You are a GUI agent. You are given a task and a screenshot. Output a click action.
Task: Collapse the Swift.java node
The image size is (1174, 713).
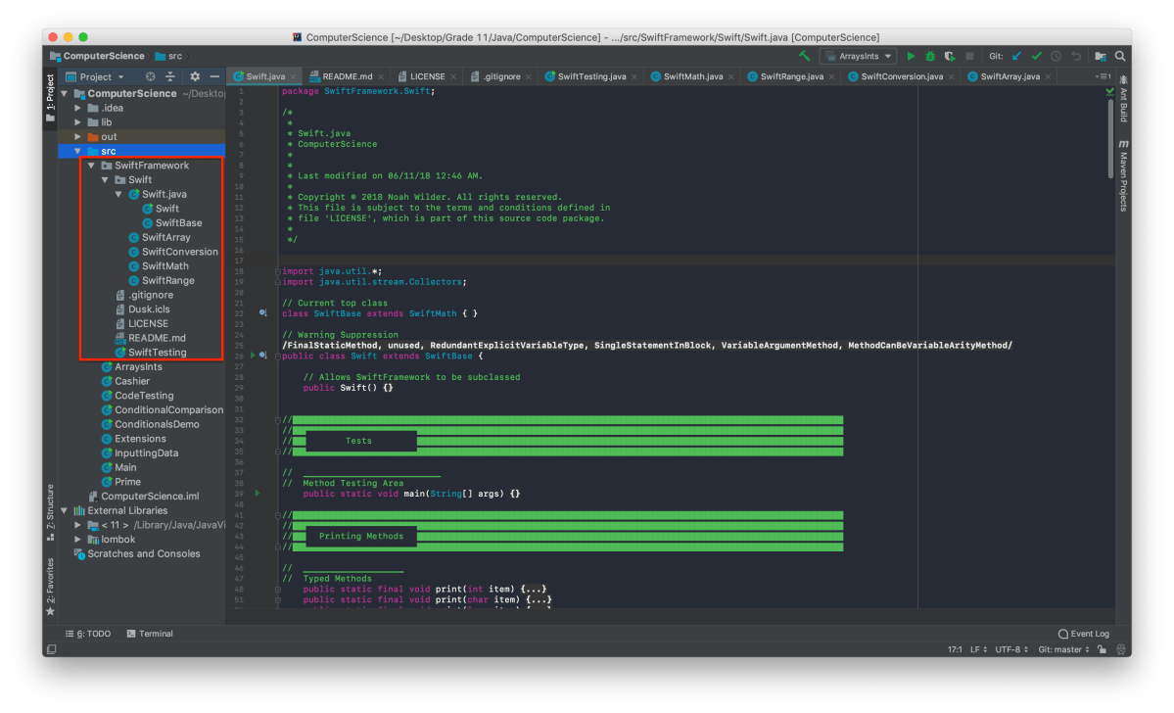118,194
